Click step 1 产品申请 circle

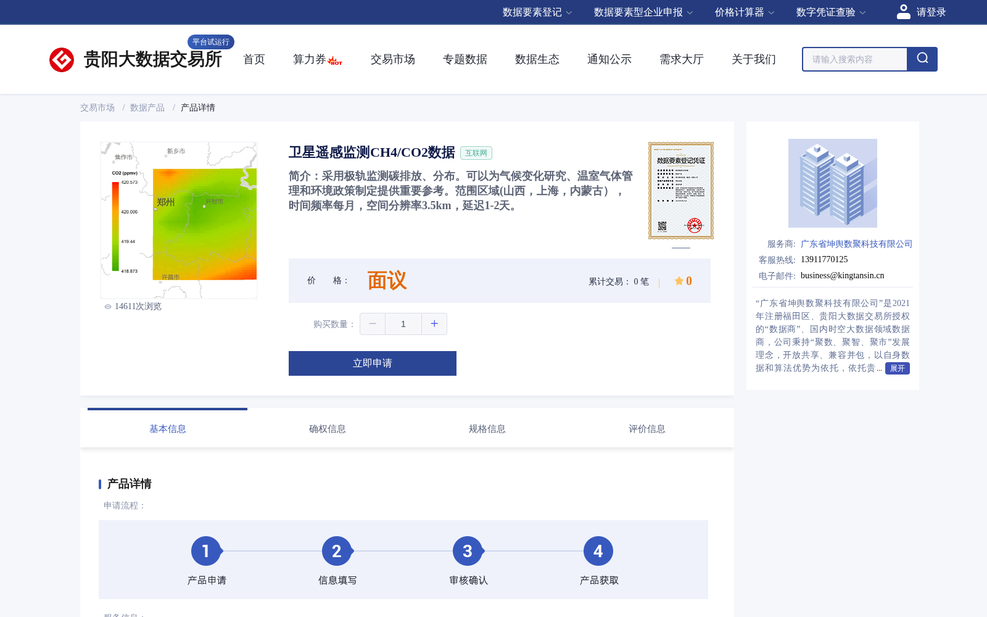206,551
